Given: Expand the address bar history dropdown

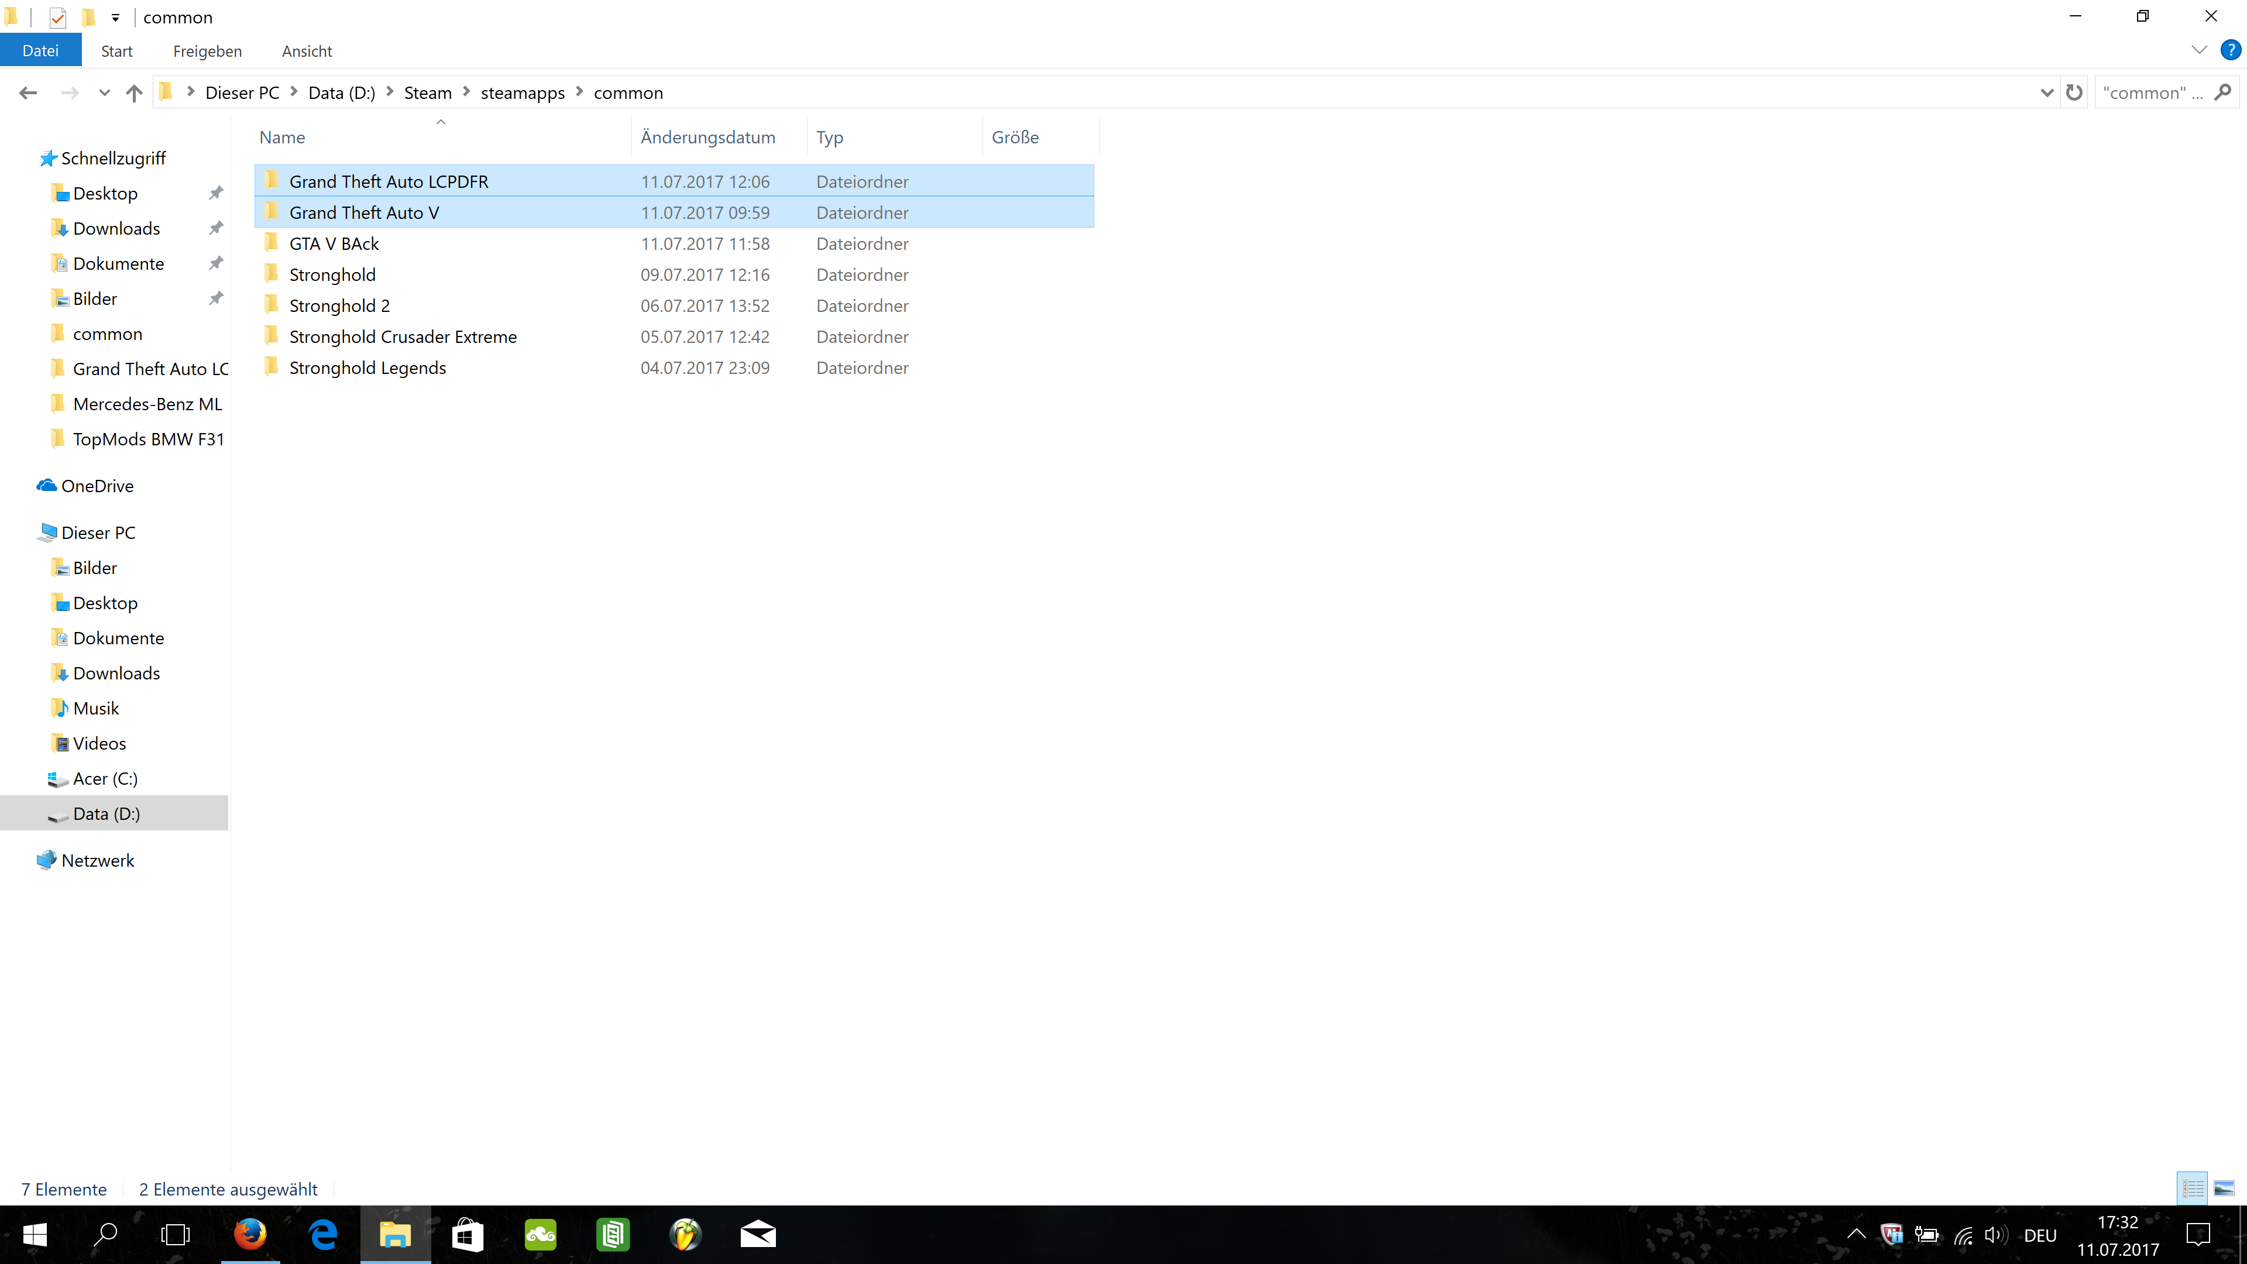Looking at the screenshot, I should coord(2046,92).
